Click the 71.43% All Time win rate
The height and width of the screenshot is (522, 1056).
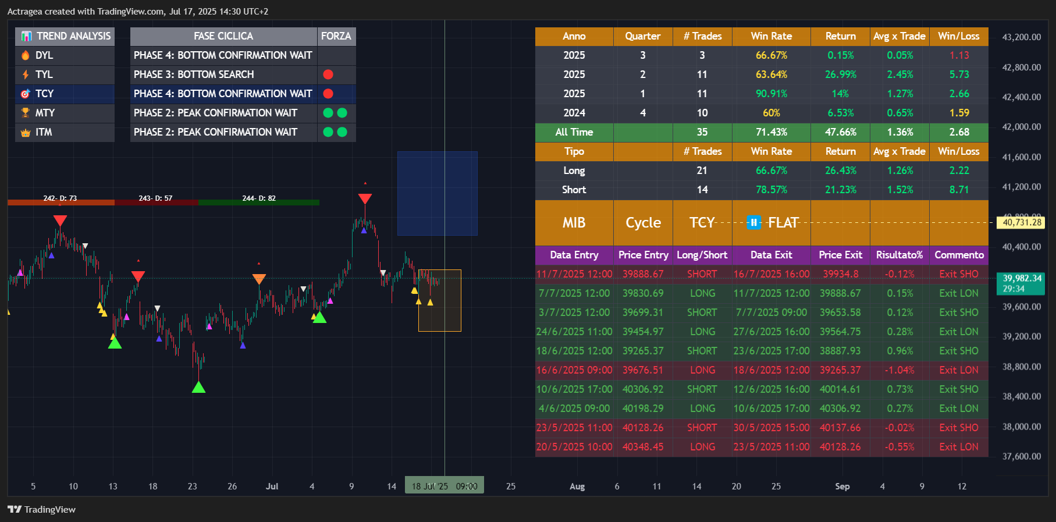click(771, 132)
